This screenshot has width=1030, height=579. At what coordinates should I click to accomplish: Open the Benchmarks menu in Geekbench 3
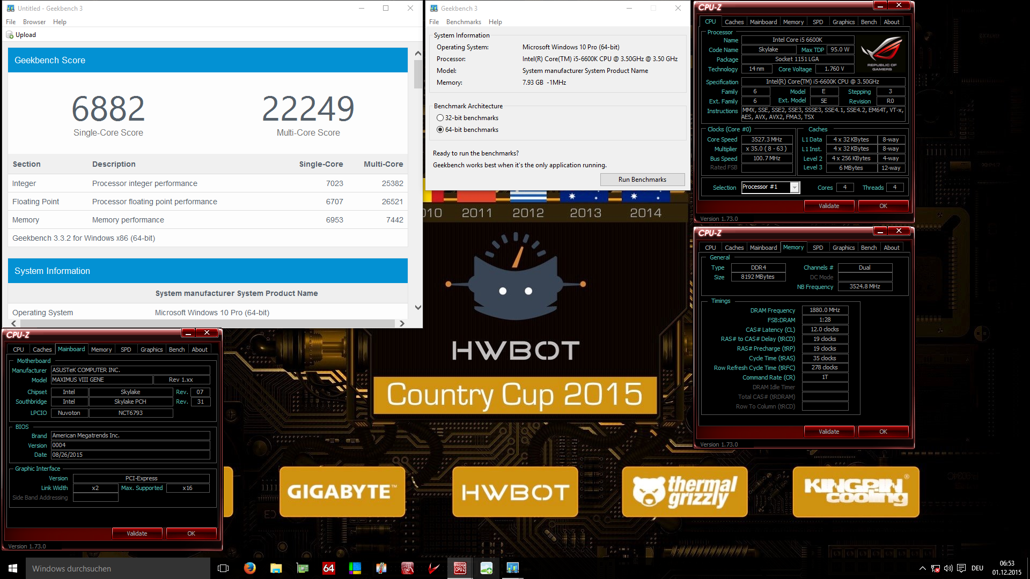(x=464, y=22)
